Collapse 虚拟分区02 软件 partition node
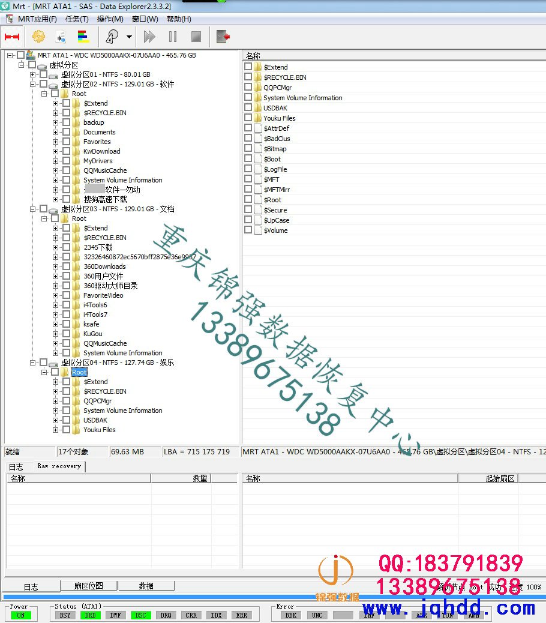 [x=32, y=84]
